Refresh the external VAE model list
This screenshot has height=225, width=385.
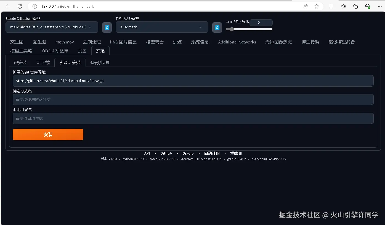click(217, 28)
